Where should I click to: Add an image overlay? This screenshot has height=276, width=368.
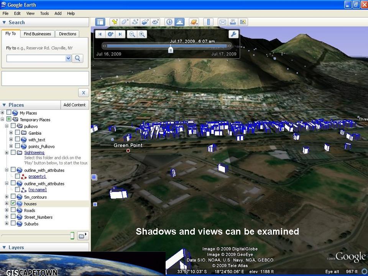145,22
